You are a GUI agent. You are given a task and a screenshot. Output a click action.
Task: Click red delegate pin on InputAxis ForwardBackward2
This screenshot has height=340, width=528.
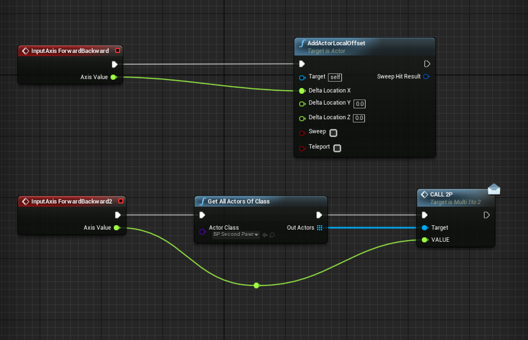click(121, 201)
